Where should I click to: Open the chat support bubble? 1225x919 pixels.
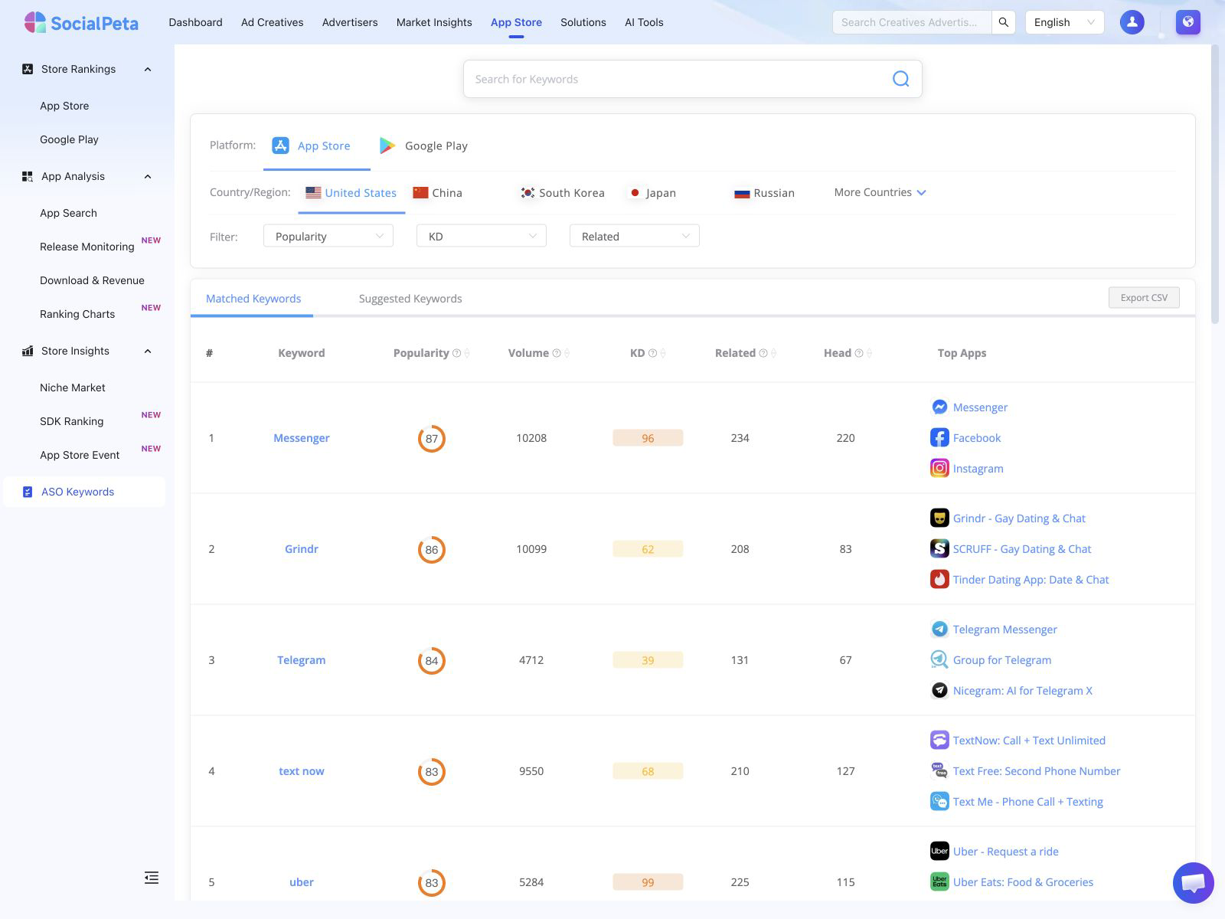click(1193, 883)
